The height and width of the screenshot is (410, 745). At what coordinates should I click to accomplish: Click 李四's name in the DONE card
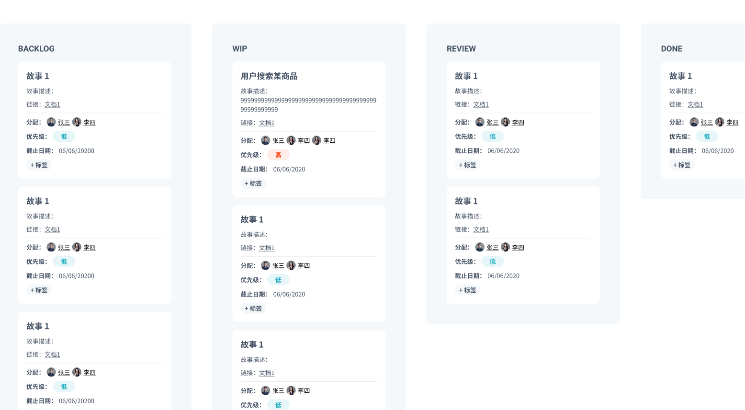732,123
